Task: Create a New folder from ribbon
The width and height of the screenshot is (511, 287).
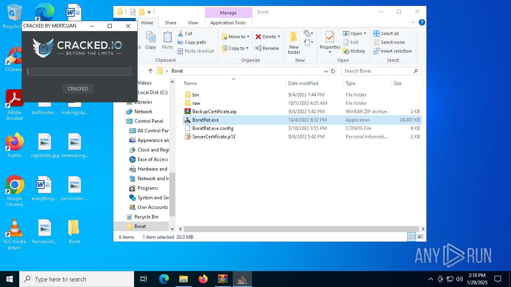Action: click(294, 42)
